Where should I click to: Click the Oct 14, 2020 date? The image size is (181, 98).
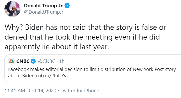point(43,91)
